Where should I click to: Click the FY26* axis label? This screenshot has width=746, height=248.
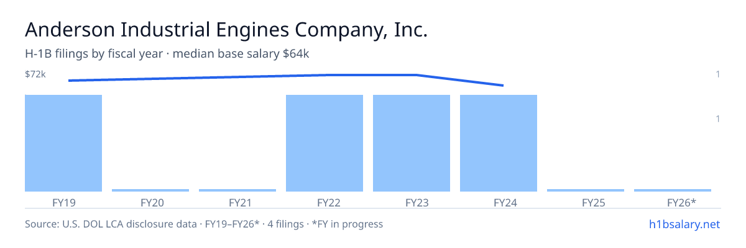click(x=681, y=202)
